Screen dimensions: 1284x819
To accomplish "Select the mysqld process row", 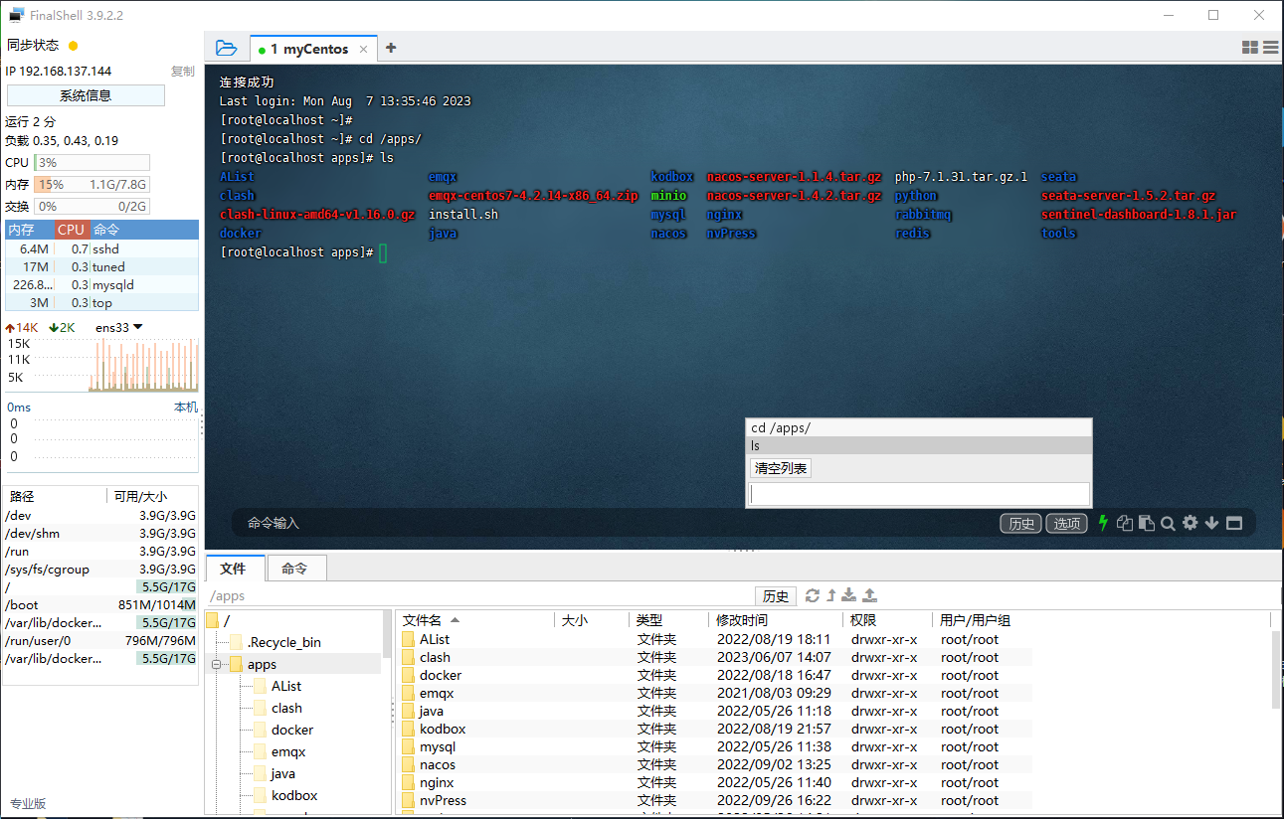I will click(x=101, y=284).
